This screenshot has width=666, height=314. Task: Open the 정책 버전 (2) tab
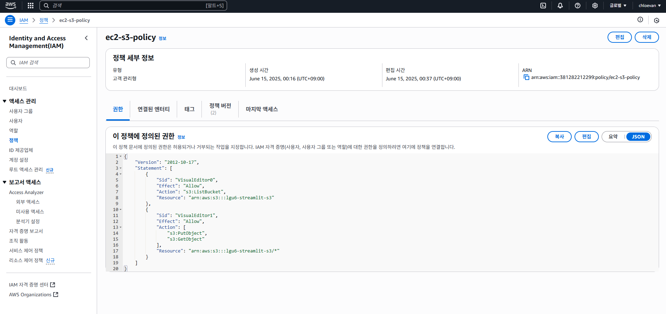pyautogui.click(x=220, y=109)
